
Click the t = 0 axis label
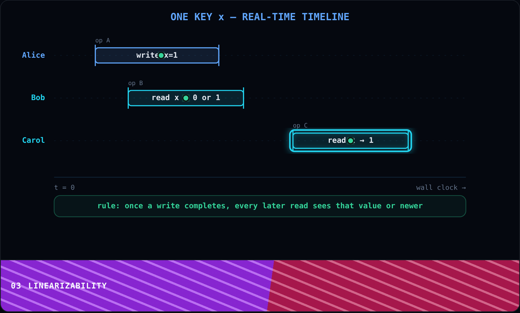point(64,188)
